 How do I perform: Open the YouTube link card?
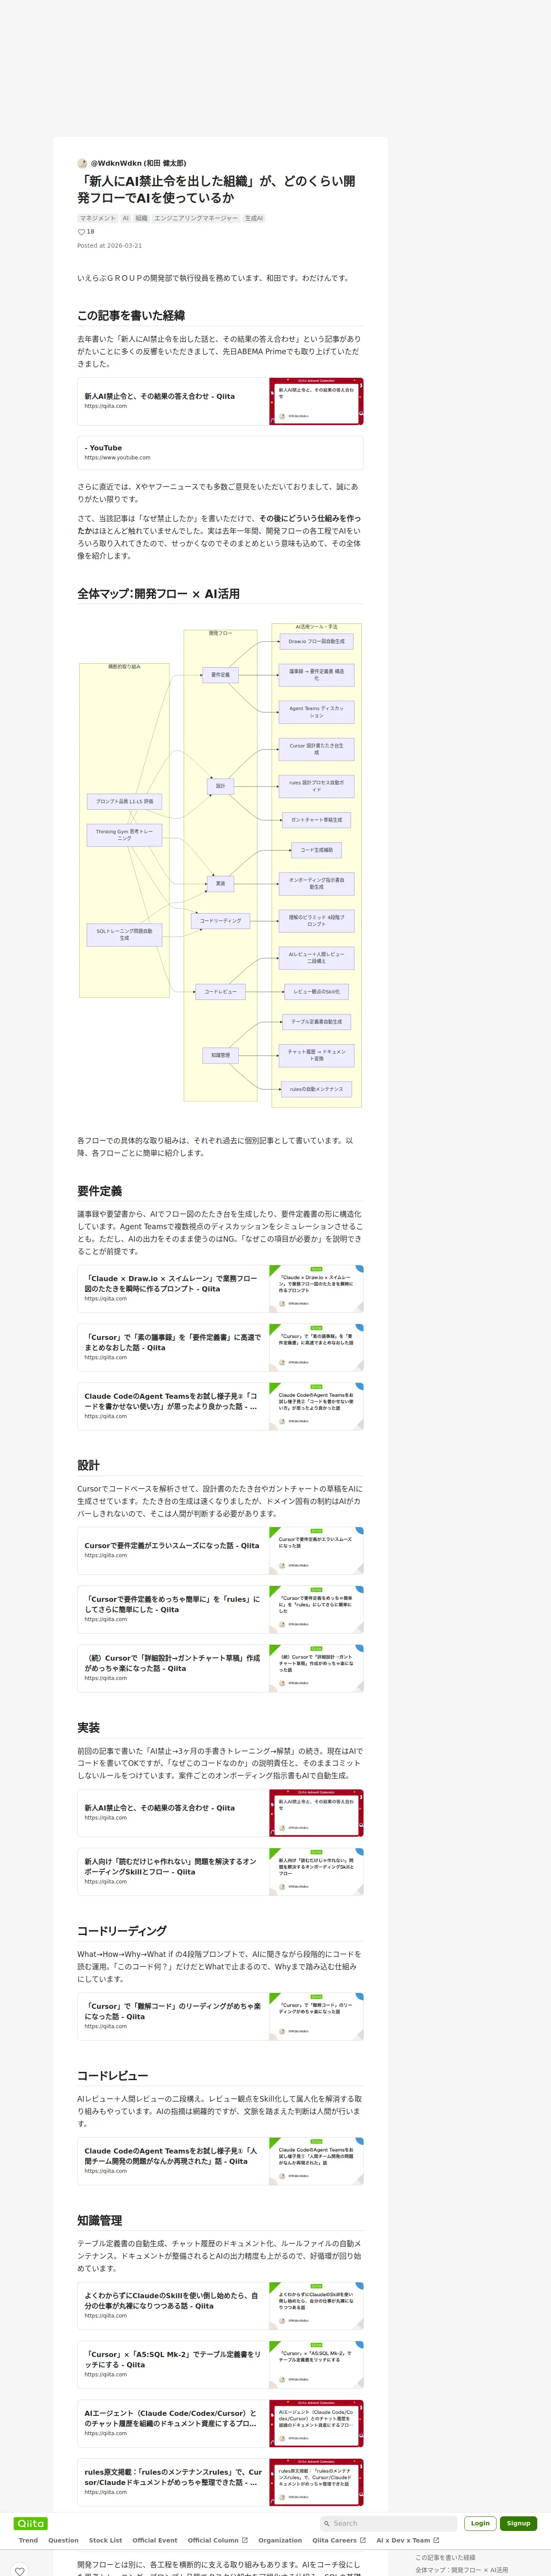tap(220, 453)
